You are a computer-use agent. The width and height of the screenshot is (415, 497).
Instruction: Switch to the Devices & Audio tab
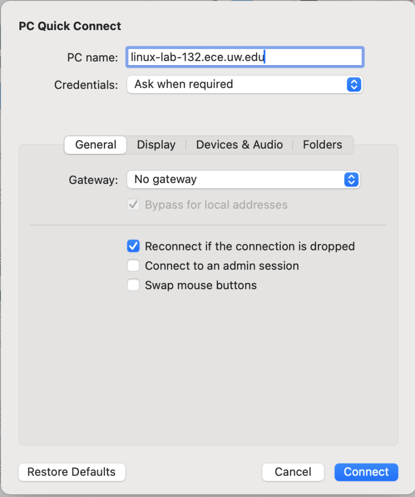point(239,145)
